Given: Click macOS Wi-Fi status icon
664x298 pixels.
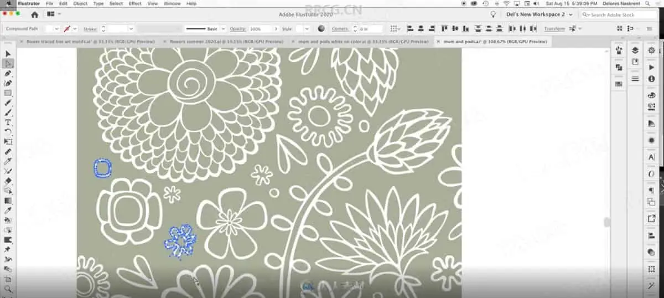Looking at the screenshot, I should tap(506, 3).
